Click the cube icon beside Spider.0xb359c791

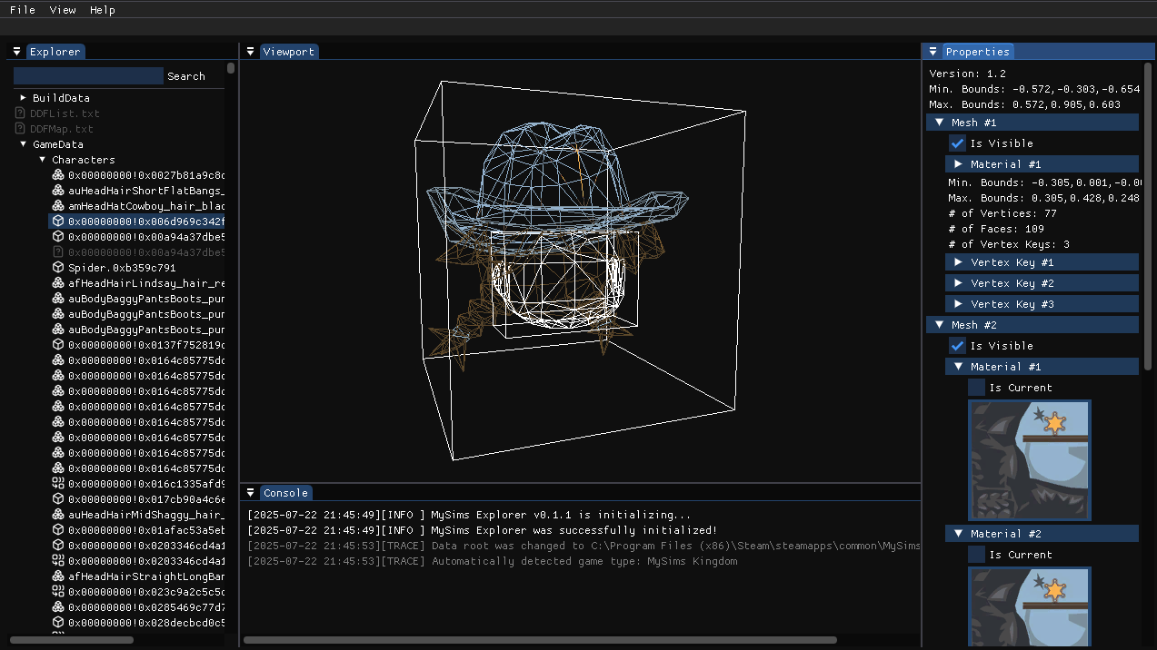pos(56,267)
